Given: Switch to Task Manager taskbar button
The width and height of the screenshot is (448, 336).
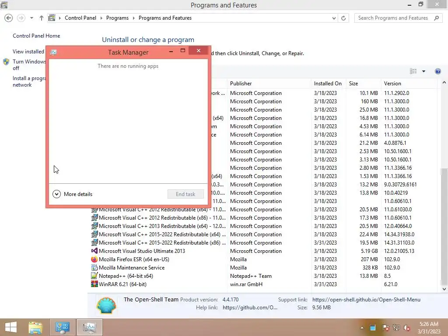Looking at the screenshot, I should 89,327.
